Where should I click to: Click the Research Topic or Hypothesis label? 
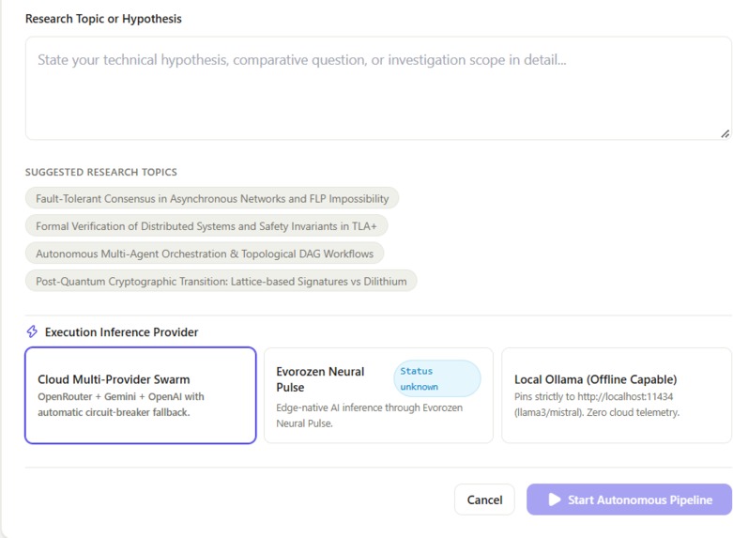[x=103, y=19]
